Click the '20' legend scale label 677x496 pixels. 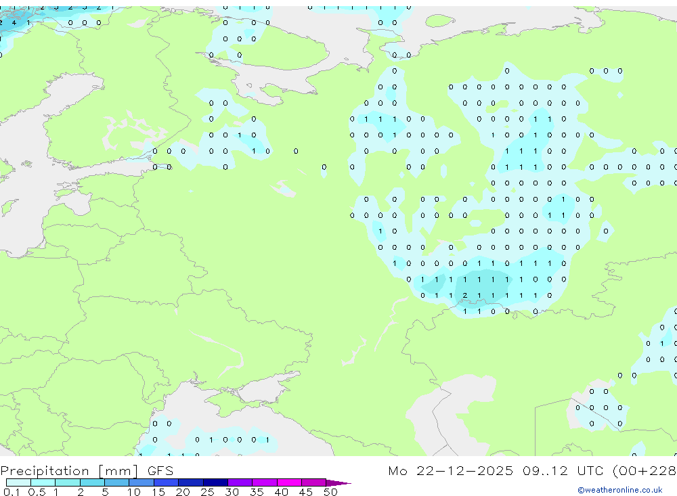click(183, 492)
